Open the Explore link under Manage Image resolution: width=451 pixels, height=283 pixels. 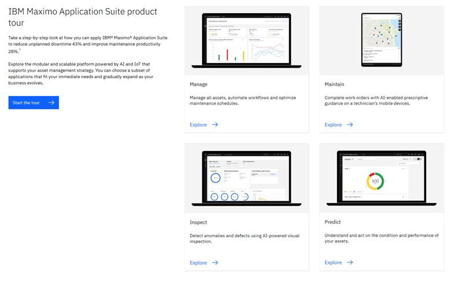click(x=198, y=124)
